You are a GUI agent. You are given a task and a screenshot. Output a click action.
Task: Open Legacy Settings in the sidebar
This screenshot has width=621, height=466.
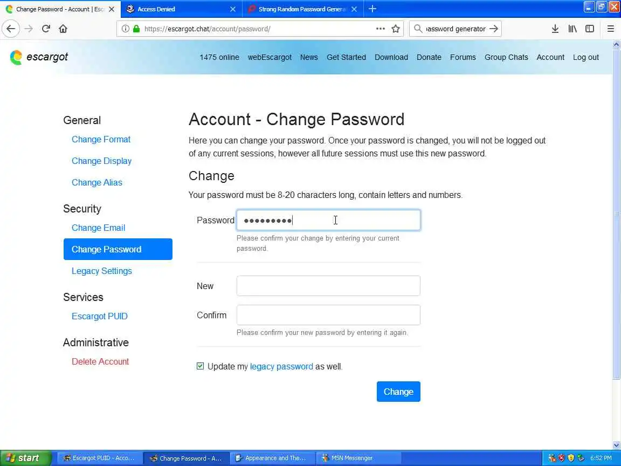[x=102, y=271]
